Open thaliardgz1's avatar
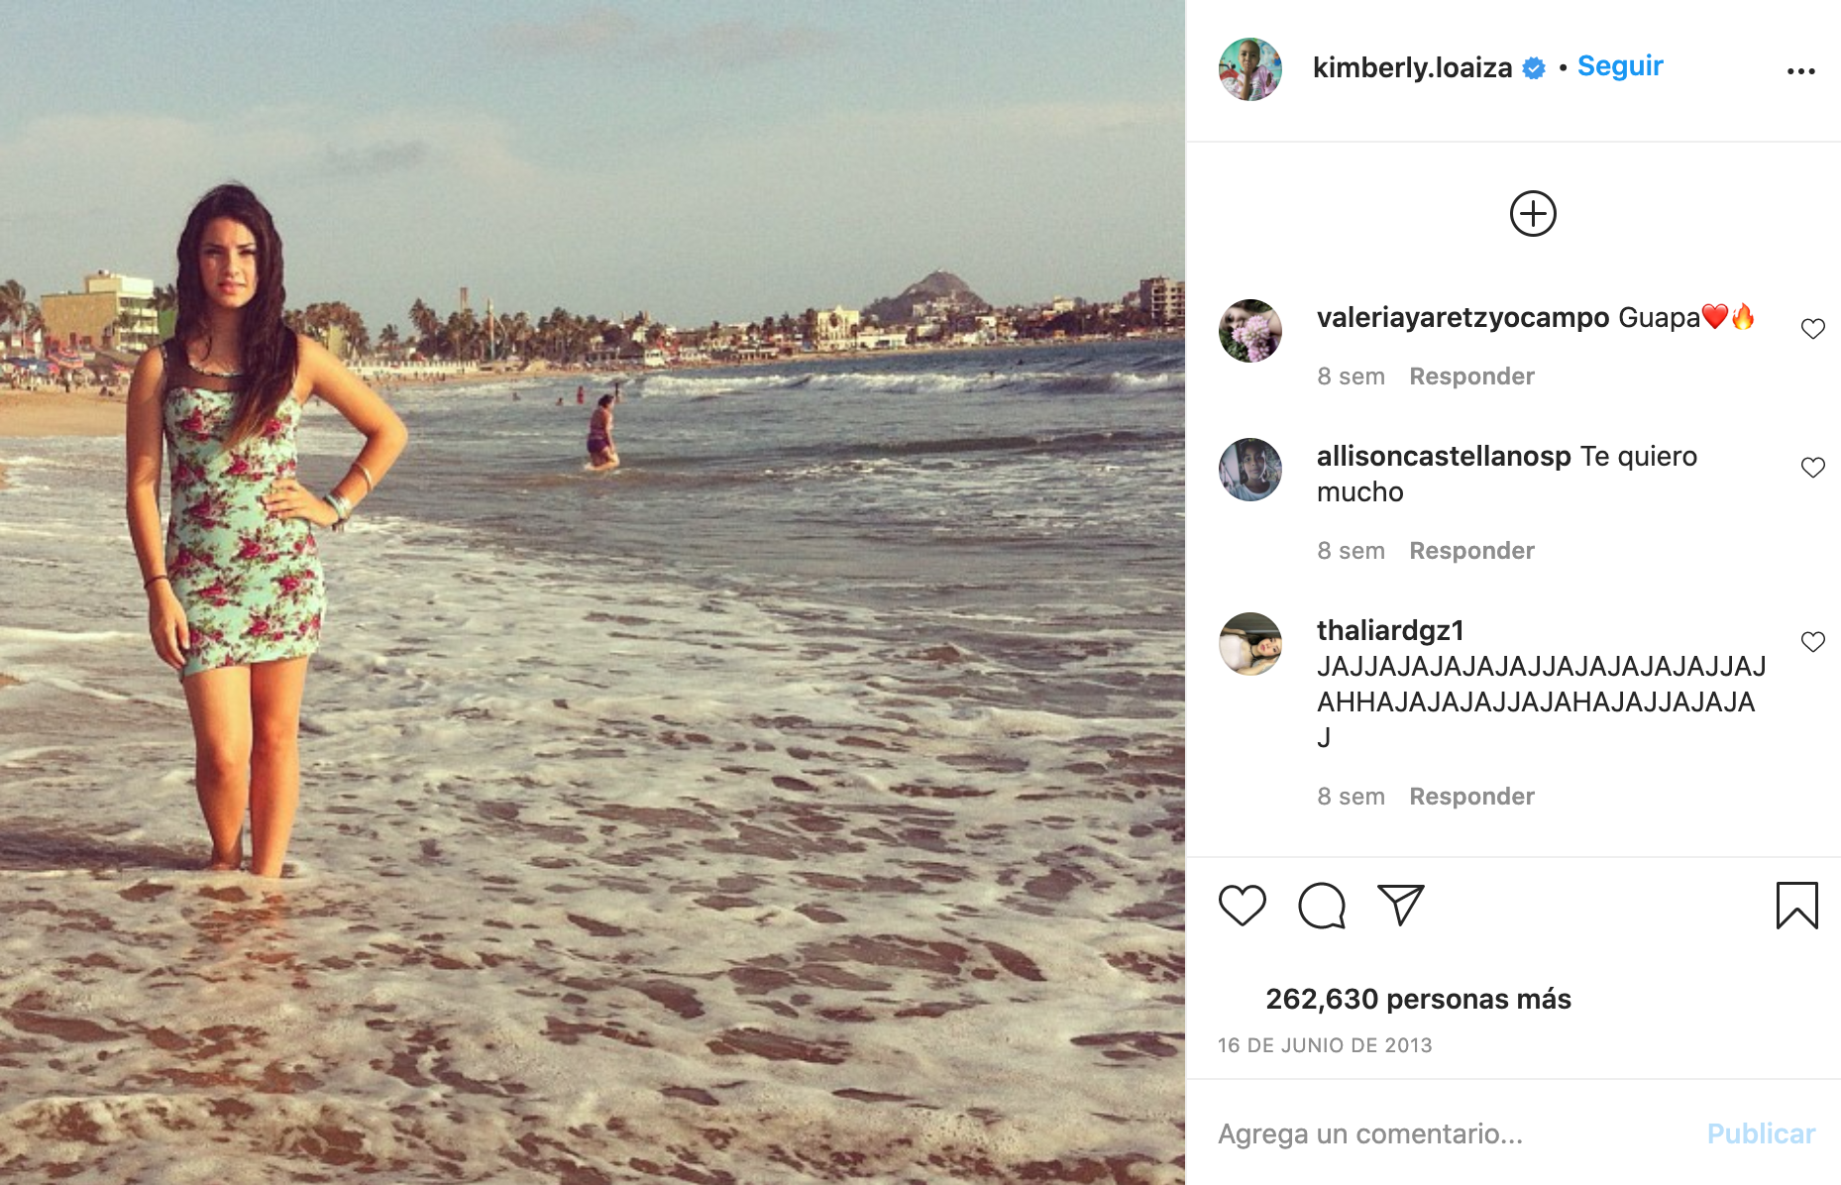Viewport: 1841px width, 1185px height. click(1249, 644)
